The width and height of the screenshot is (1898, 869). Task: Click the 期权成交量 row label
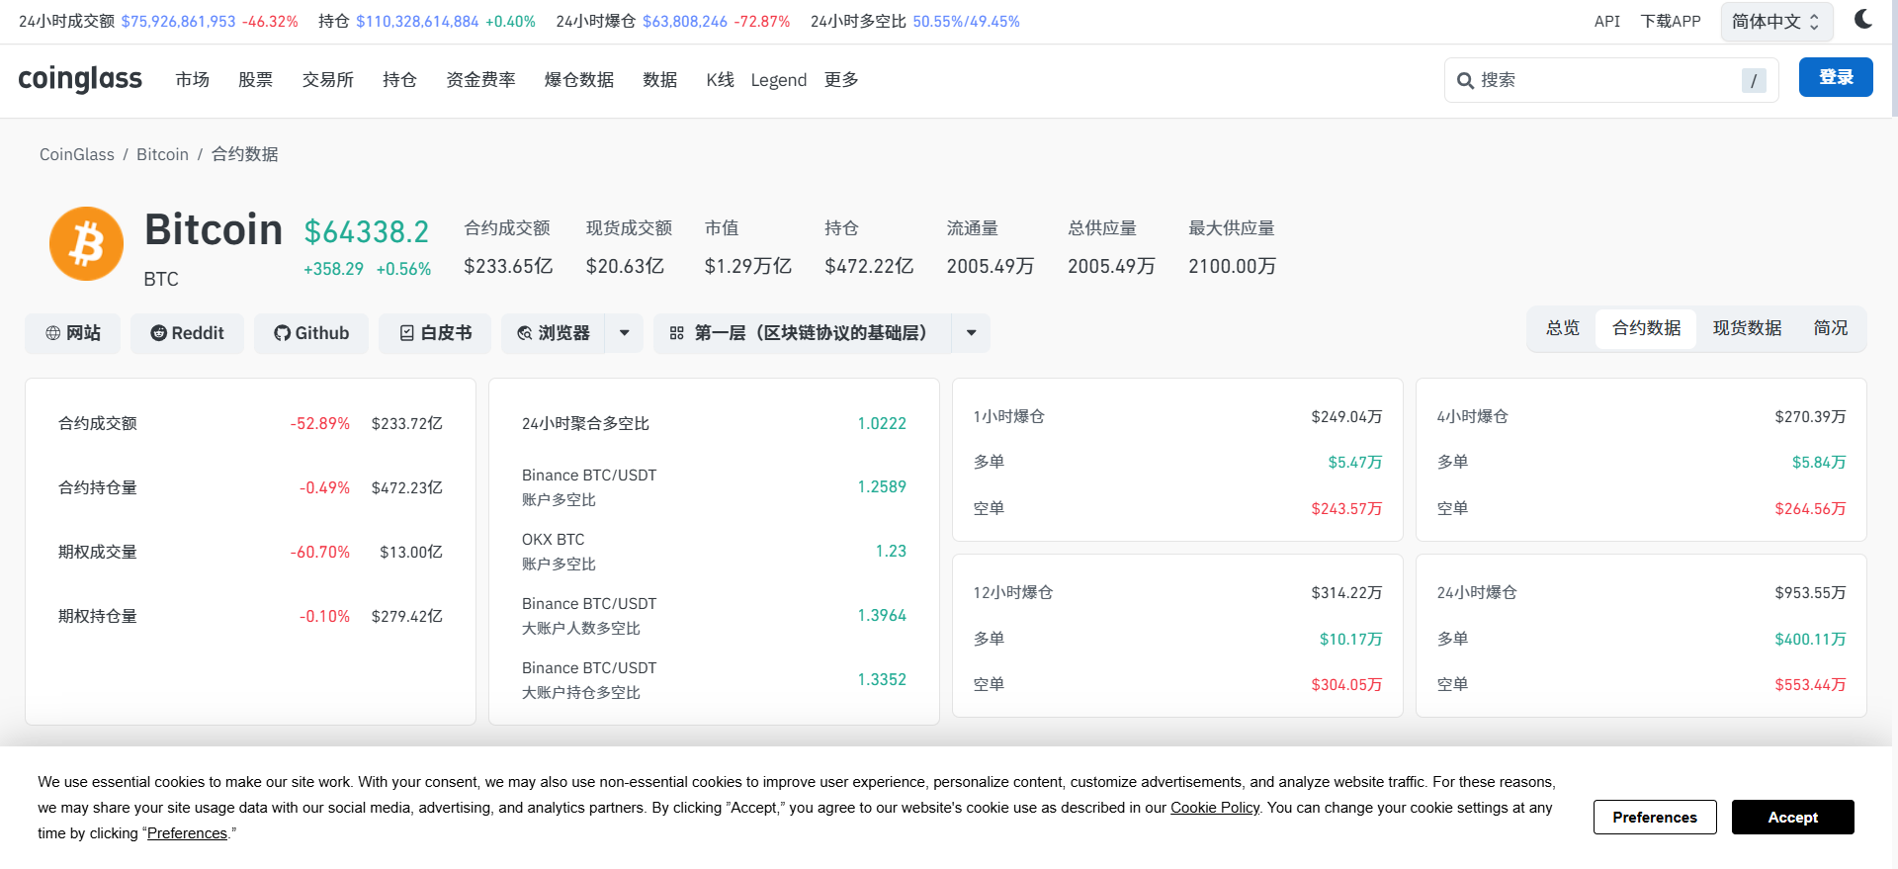(98, 552)
